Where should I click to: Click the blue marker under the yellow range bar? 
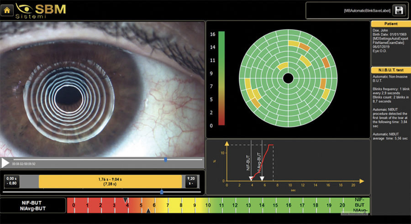(x=162, y=192)
